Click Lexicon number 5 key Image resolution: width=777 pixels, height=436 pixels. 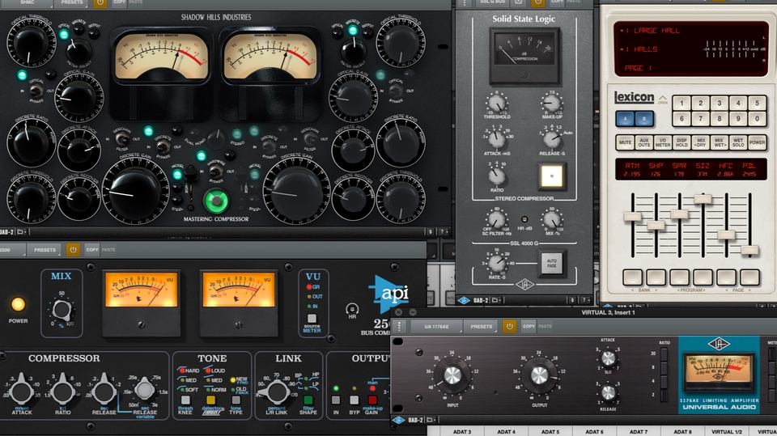click(757, 103)
